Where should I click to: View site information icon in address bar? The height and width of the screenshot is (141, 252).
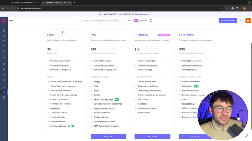(x=18, y=8)
